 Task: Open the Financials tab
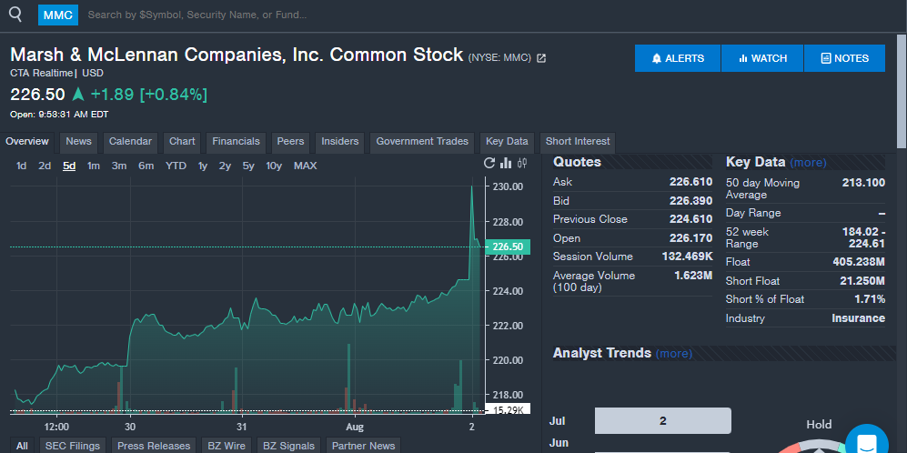coord(236,142)
